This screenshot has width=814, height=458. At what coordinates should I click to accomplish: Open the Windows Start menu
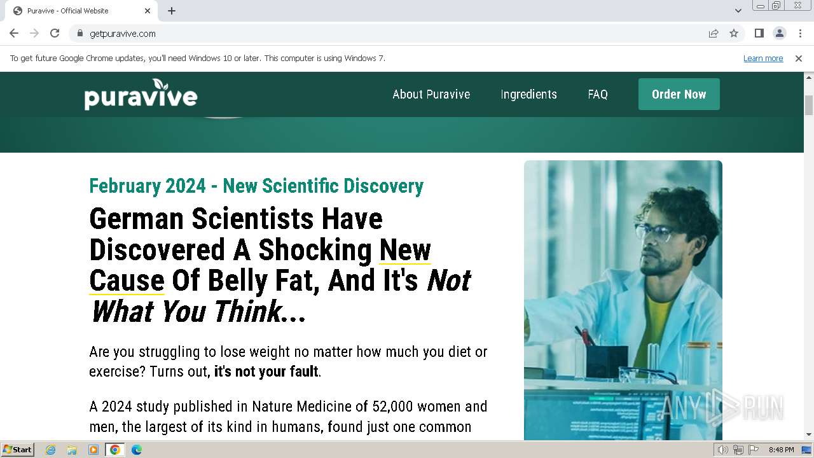click(17, 450)
